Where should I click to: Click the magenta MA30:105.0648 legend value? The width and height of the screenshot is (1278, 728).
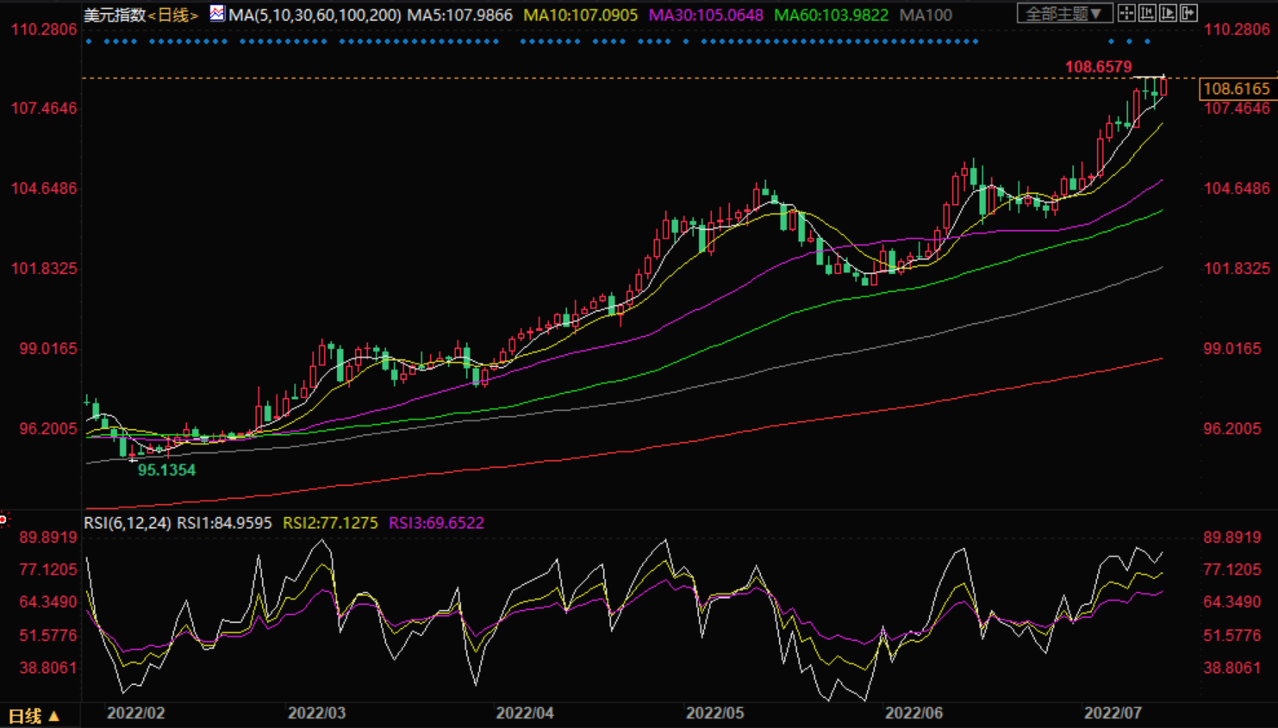[705, 16]
